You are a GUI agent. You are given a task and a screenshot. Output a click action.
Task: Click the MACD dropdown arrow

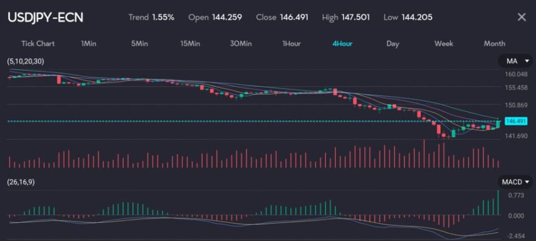tap(527, 182)
